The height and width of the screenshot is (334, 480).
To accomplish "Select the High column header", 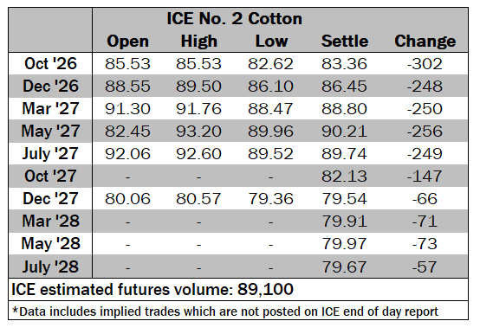I will point(199,42).
